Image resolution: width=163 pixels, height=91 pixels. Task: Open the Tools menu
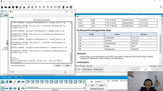(21, 4)
